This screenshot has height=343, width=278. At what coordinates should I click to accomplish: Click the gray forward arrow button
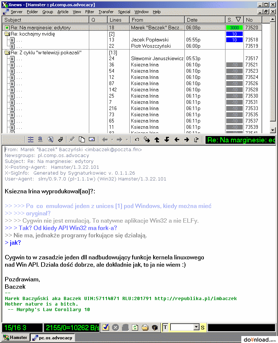pos(119,139)
